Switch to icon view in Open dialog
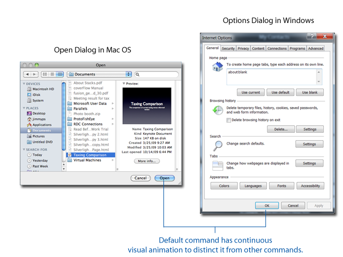The width and height of the screenshot is (343, 257). (45, 74)
